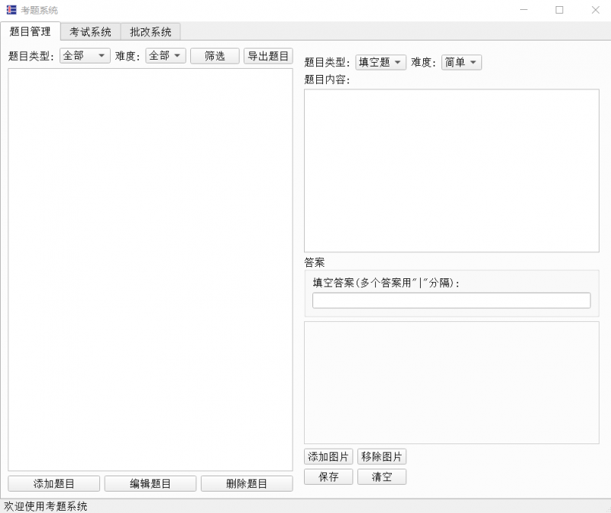Click the 删除题目 button
This screenshot has width=611, height=513.
tap(247, 483)
